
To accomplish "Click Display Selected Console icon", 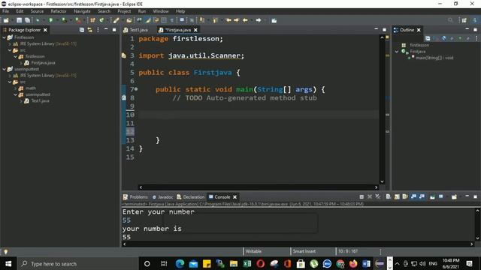I will point(441,196).
